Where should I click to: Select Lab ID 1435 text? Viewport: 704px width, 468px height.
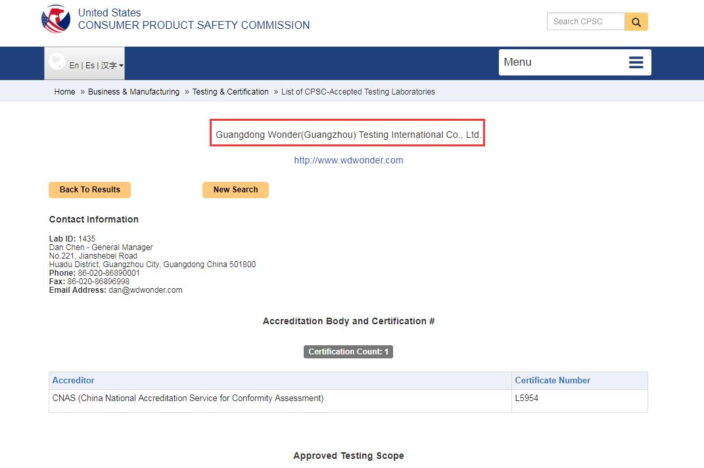[72, 238]
